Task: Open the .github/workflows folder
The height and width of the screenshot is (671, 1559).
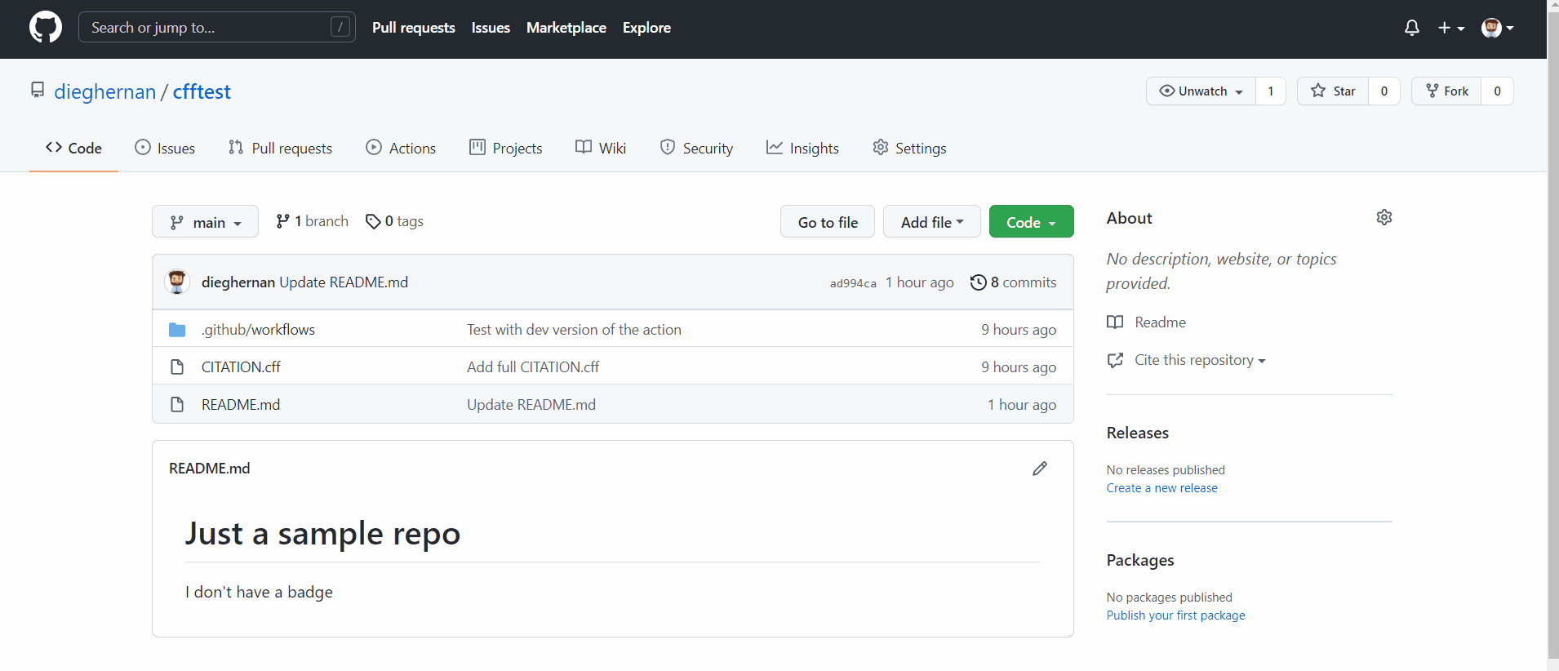Action: 258,329
